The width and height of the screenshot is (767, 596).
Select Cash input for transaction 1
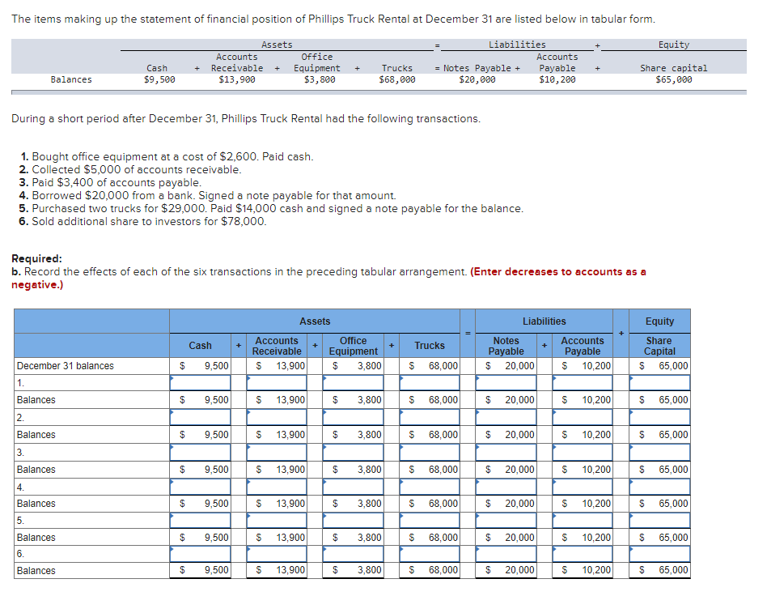click(200, 382)
